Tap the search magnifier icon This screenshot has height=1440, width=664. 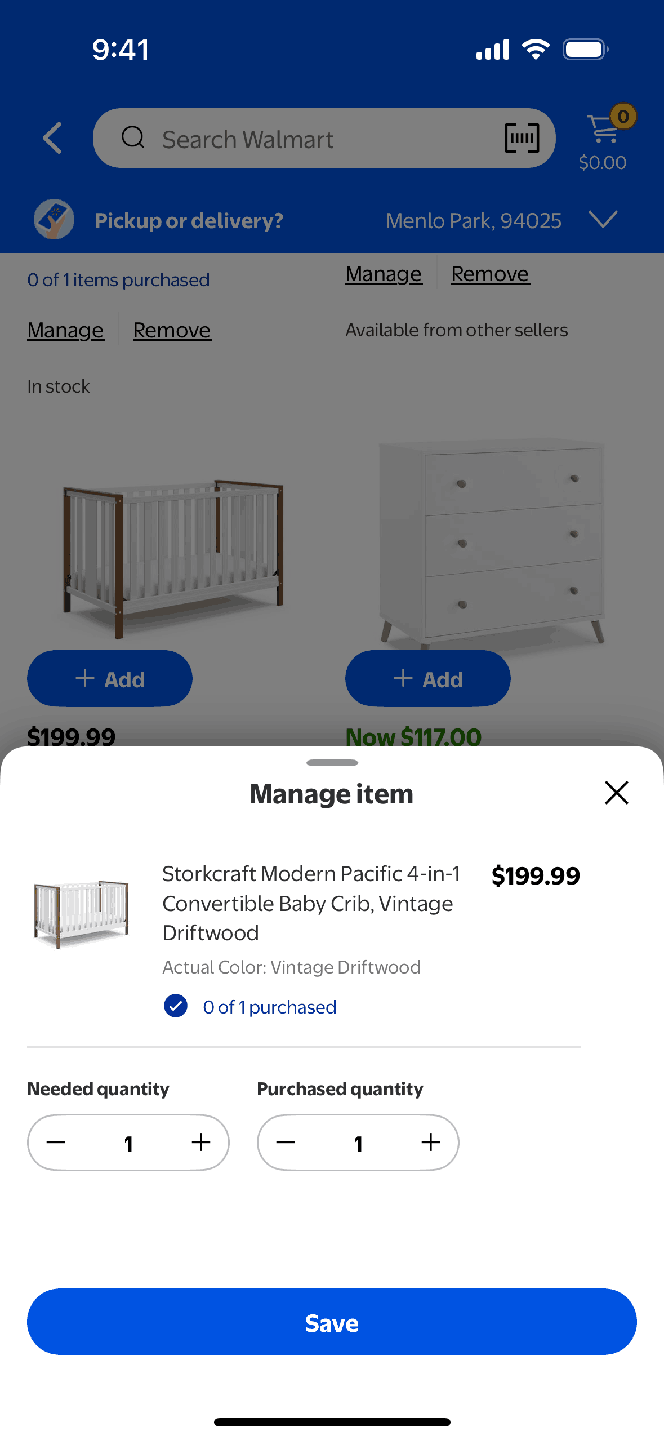pos(133,137)
